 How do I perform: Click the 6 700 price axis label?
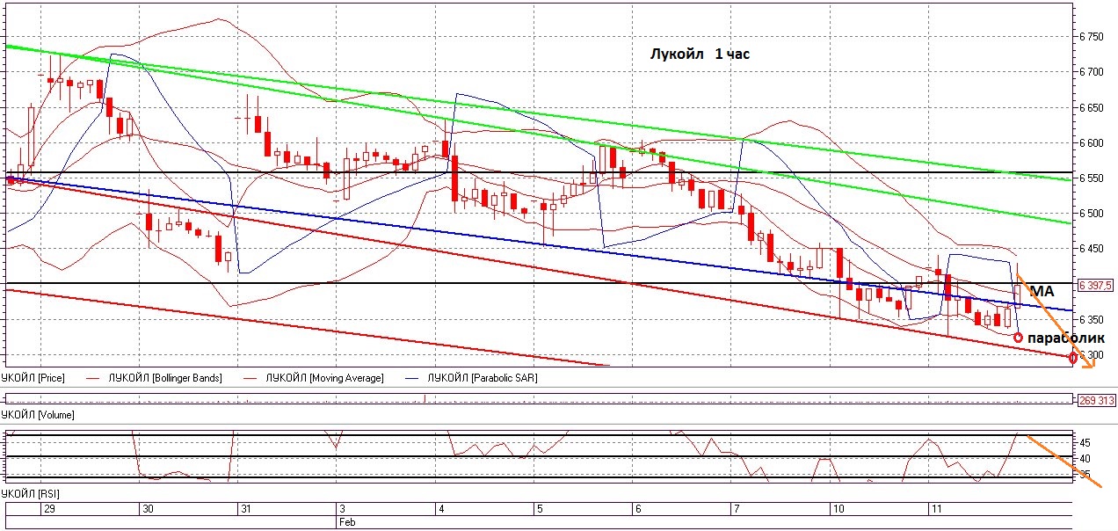(x=1091, y=72)
